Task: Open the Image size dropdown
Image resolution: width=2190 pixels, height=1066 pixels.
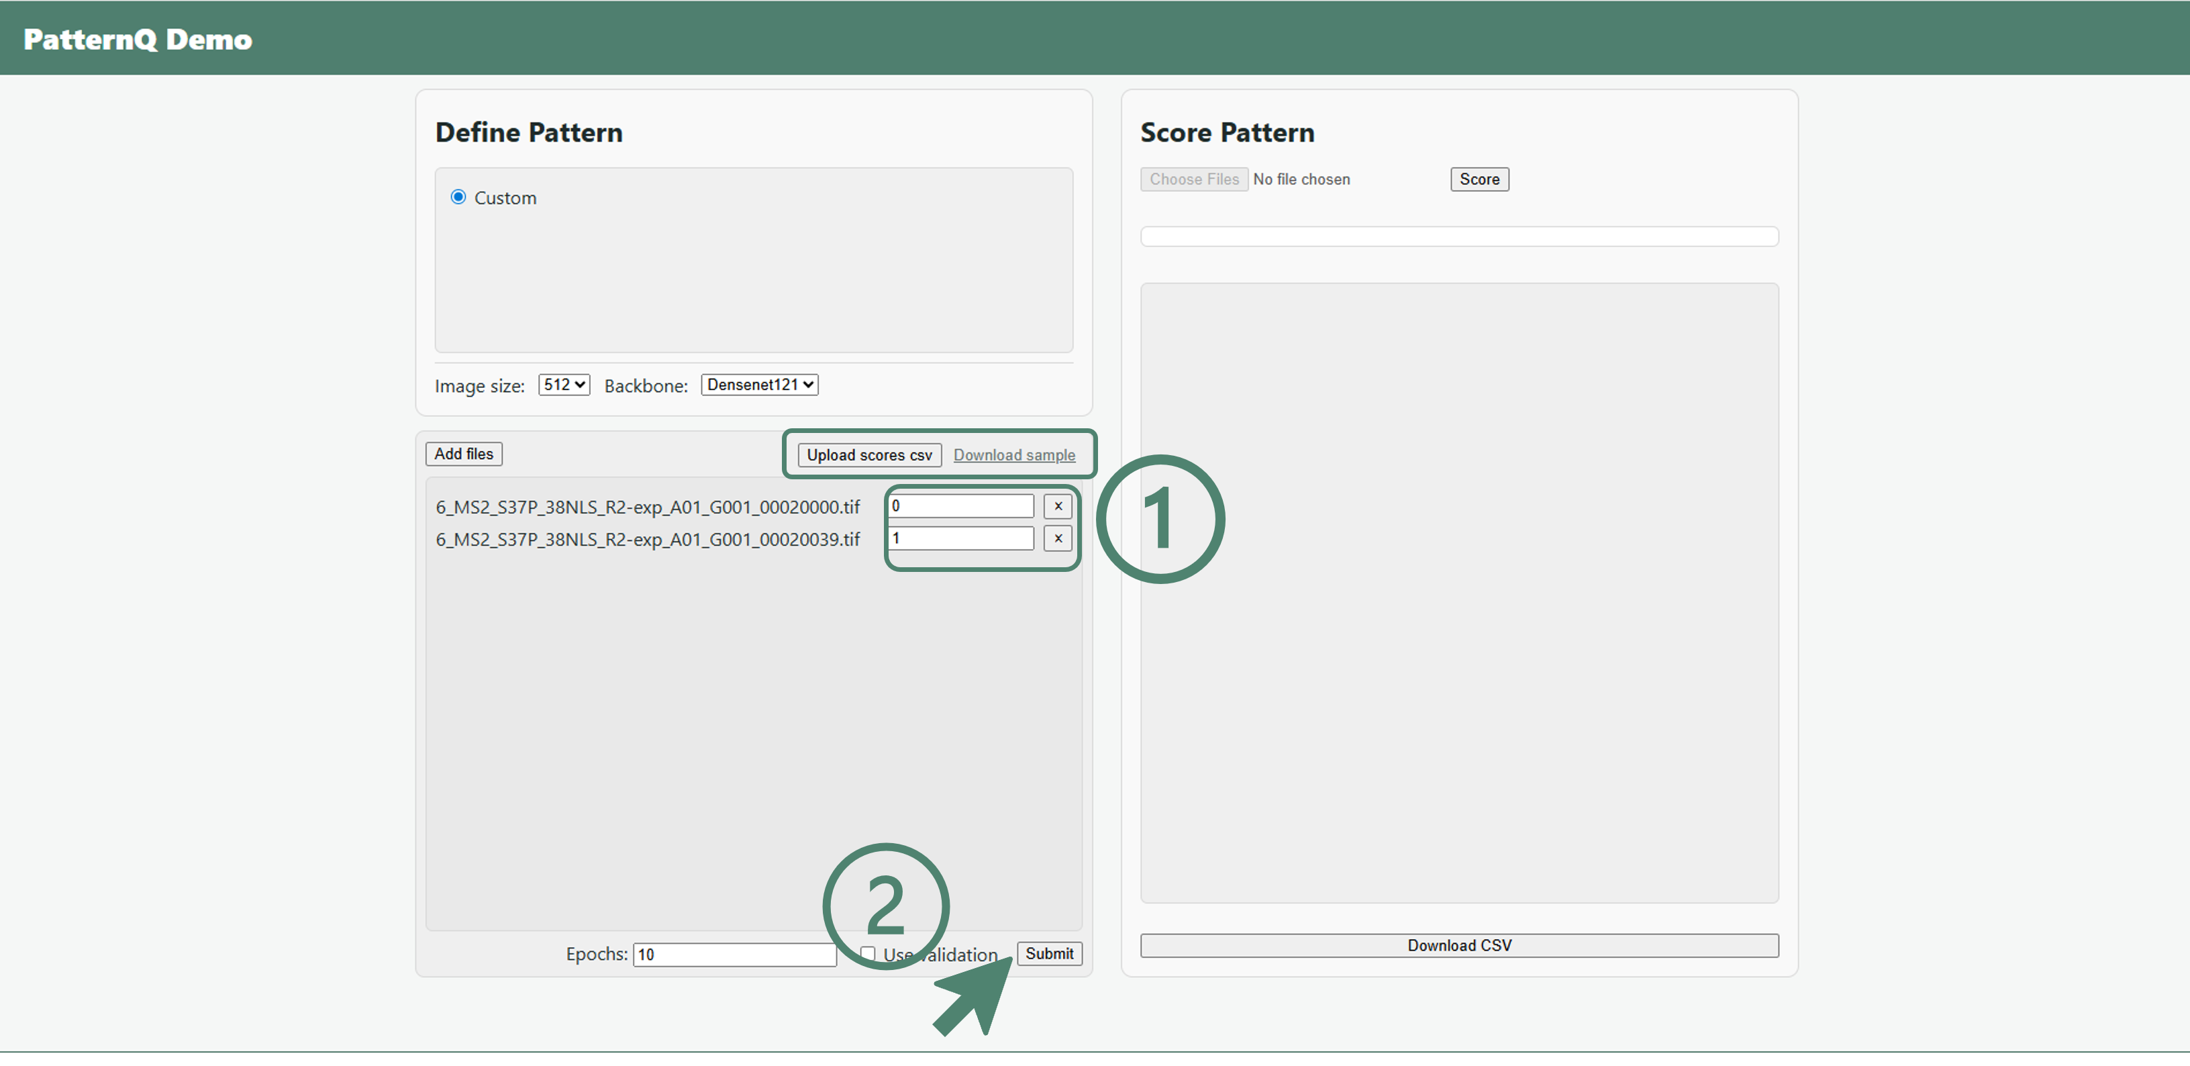Action: tap(564, 385)
